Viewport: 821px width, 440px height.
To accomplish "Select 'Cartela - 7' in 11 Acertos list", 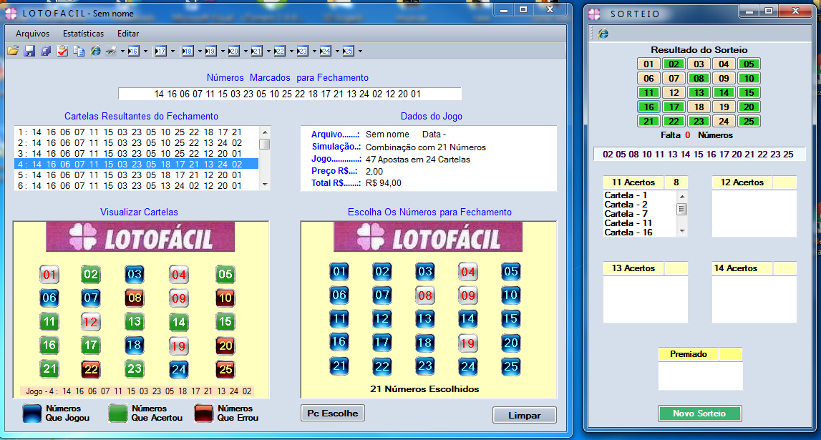I will click(626, 214).
